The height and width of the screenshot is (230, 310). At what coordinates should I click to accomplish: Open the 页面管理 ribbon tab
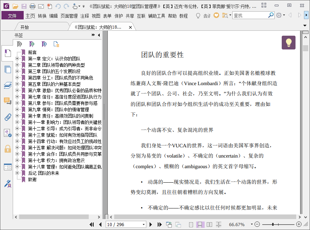pyautogui.click(x=69, y=16)
